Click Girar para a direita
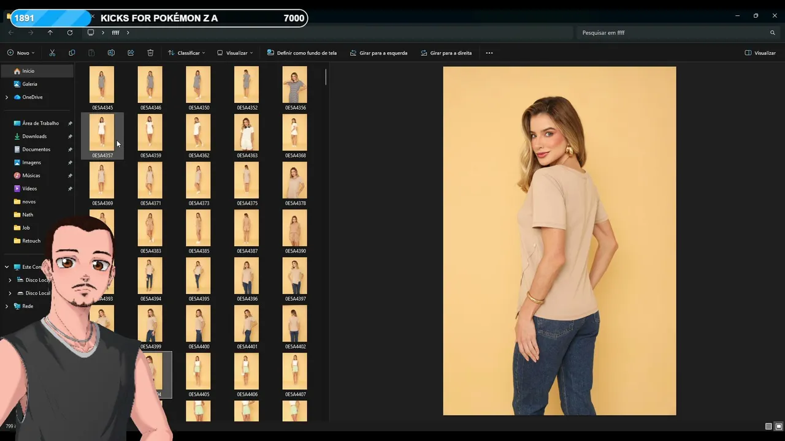 (446, 53)
